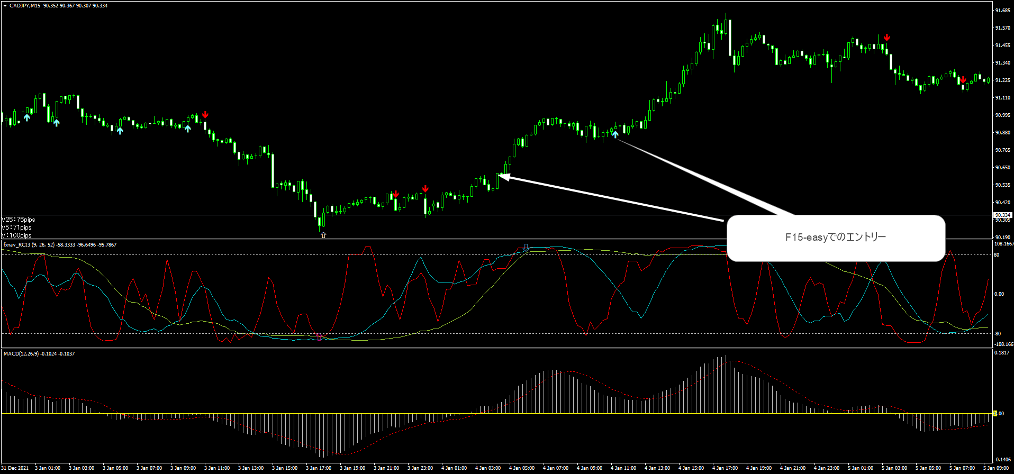Click the rightmost red down arrow signal

(x=963, y=80)
